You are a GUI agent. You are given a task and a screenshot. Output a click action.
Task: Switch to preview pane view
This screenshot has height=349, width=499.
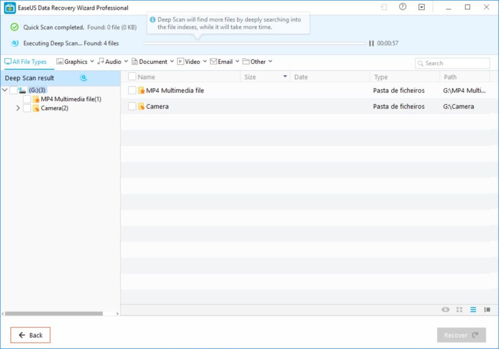tap(487, 310)
